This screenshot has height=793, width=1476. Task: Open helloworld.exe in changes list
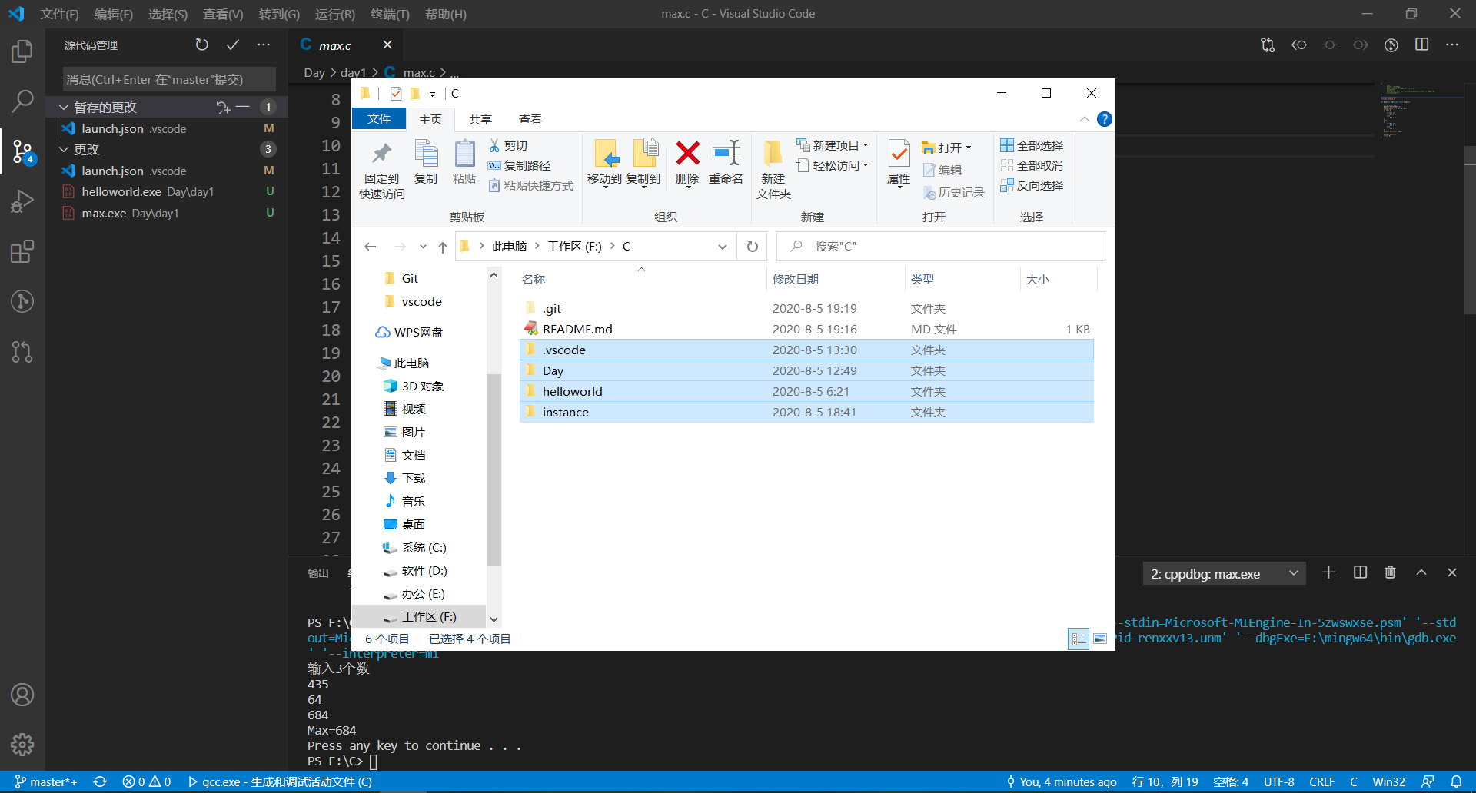click(x=167, y=191)
